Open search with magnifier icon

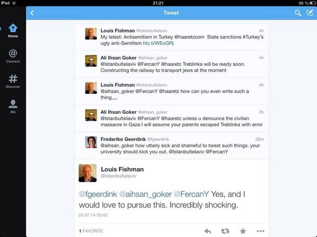coord(297,13)
